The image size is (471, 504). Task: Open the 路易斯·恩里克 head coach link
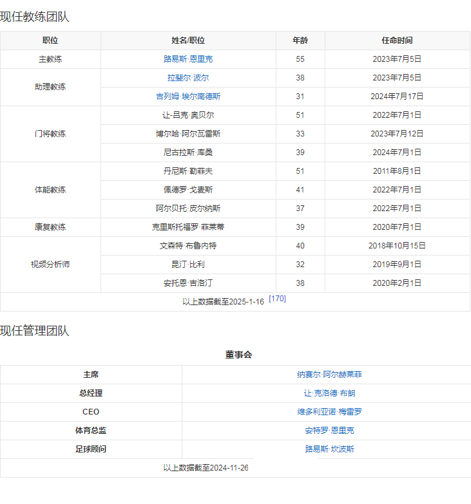point(188,59)
